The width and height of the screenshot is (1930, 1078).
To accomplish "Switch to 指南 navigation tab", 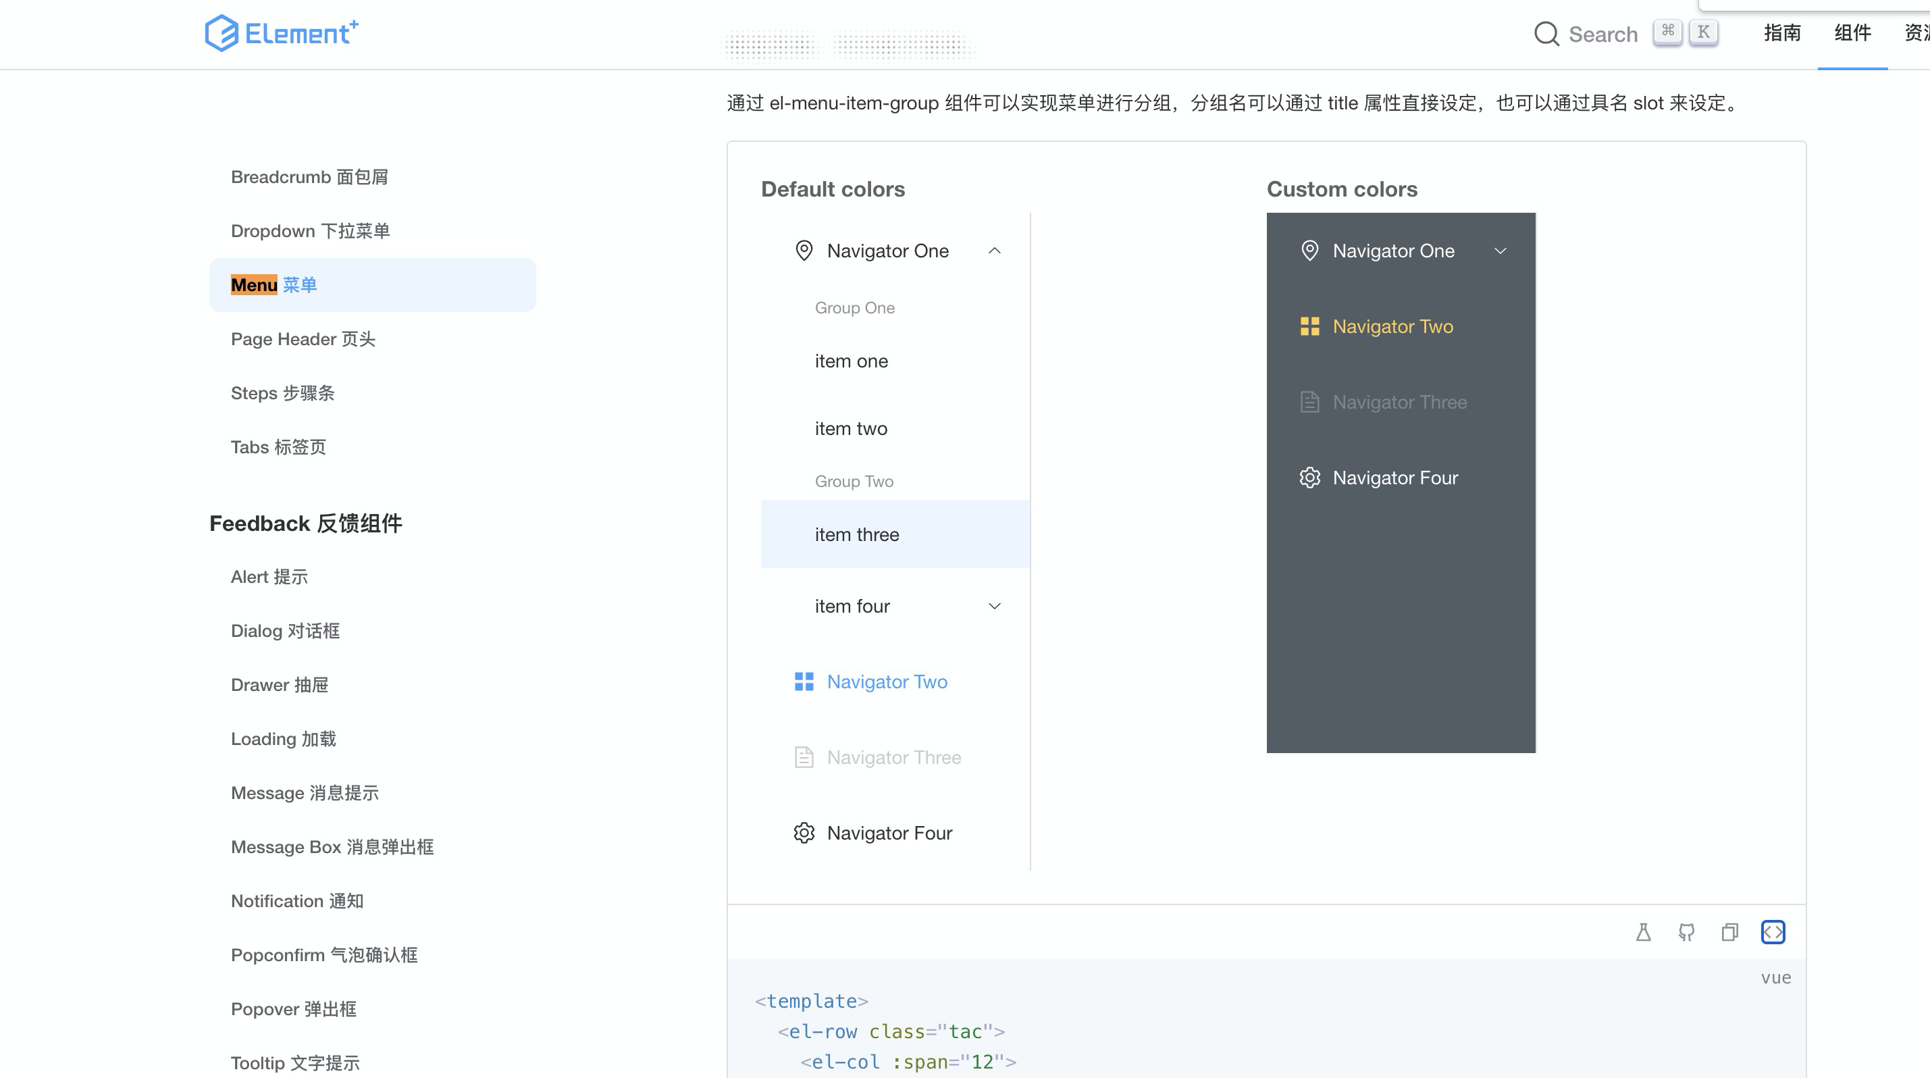I will click(1781, 33).
